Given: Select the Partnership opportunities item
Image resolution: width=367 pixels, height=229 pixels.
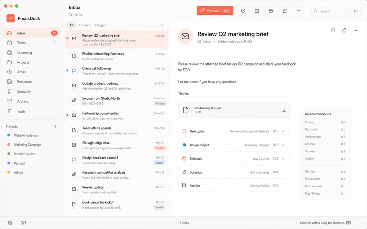Looking at the screenshot, I should coord(116,116).
